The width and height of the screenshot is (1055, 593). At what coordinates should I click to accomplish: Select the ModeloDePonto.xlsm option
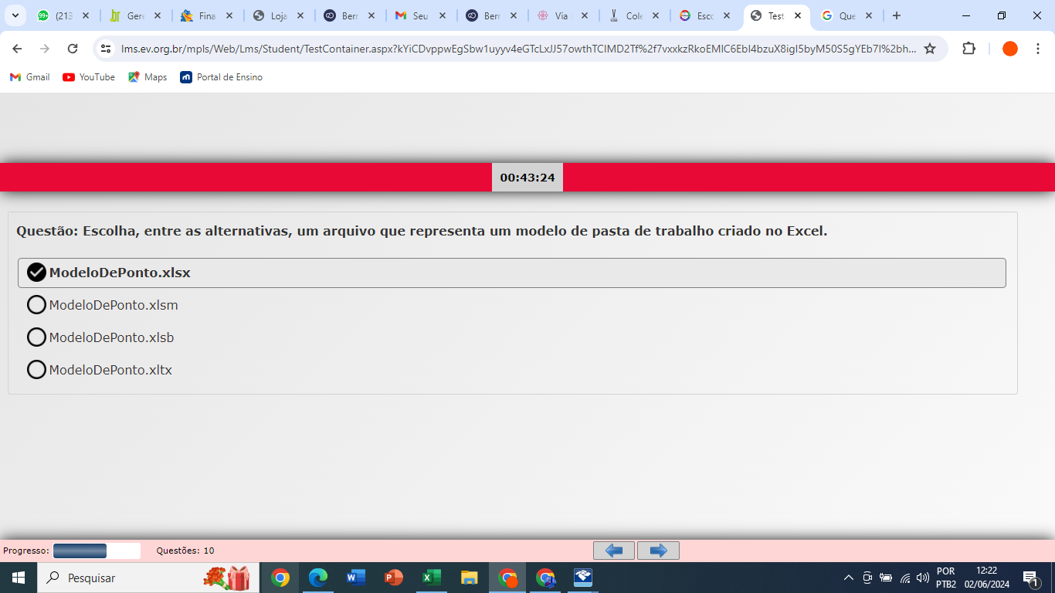[36, 305]
